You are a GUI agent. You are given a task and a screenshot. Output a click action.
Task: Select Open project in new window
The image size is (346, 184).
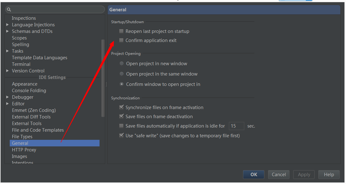click(122, 64)
